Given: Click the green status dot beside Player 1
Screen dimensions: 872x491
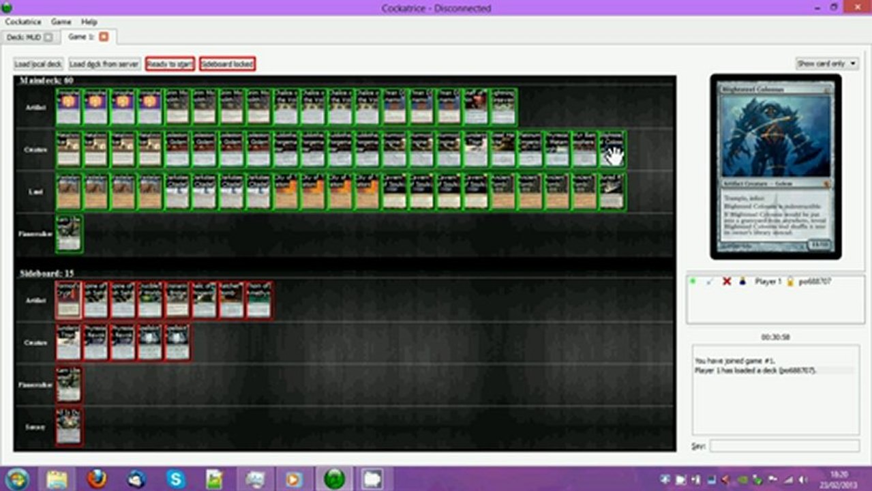Looking at the screenshot, I should tap(693, 281).
